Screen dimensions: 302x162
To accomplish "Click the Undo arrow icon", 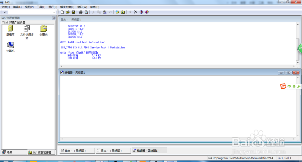I will pos(110,12).
